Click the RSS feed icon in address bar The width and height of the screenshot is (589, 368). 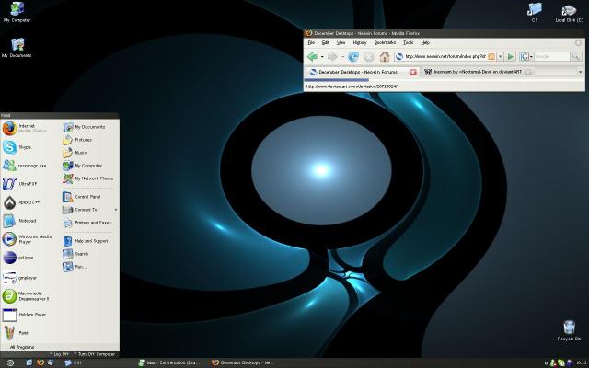[491, 57]
